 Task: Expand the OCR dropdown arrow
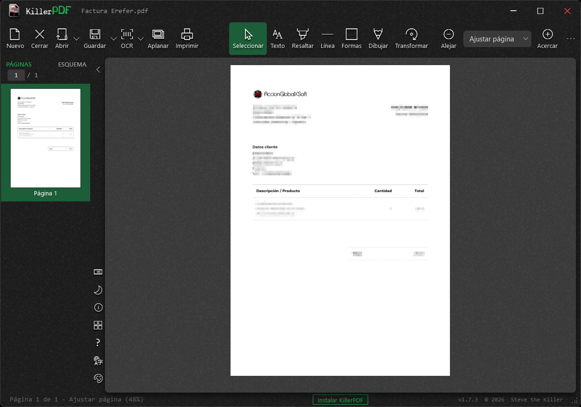point(140,39)
